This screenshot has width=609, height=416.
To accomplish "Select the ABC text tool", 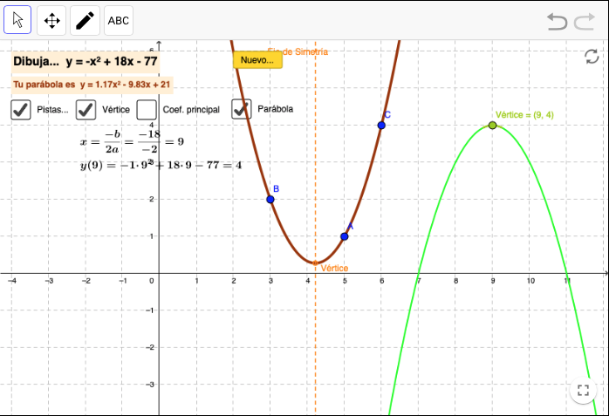I will (x=119, y=20).
